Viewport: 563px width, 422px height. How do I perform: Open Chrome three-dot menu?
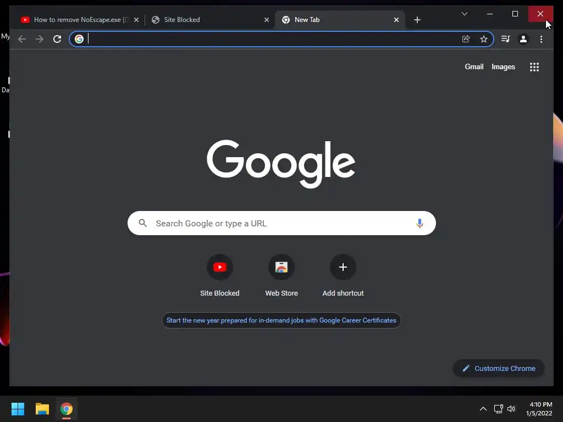point(541,39)
